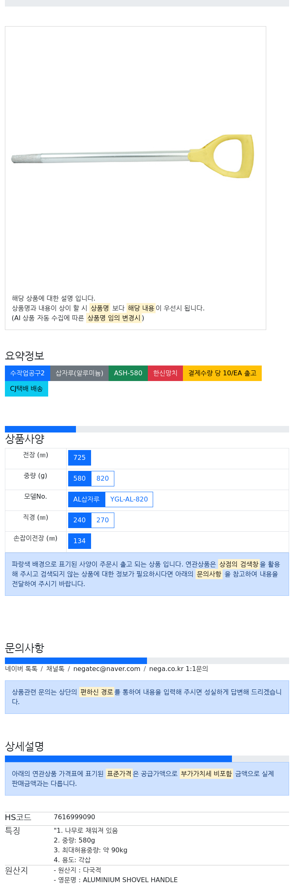Click the 네이버 톡톡 contact option
This screenshot has width=294, height=885.
tap(21, 669)
